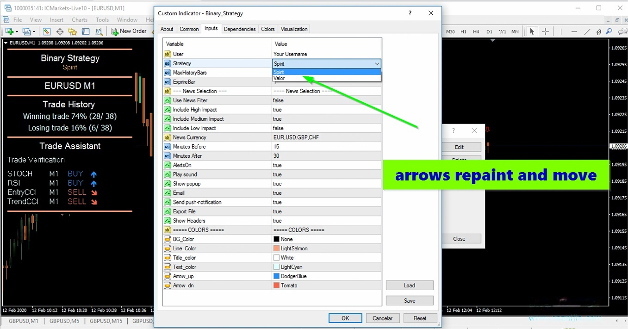Click Close in the background dialog
The width and height of the screenshot is (628, 329).
(459, 239)
